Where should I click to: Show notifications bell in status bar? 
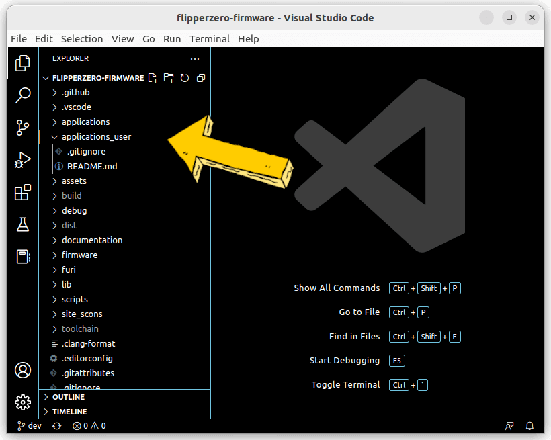click(529, 426)
